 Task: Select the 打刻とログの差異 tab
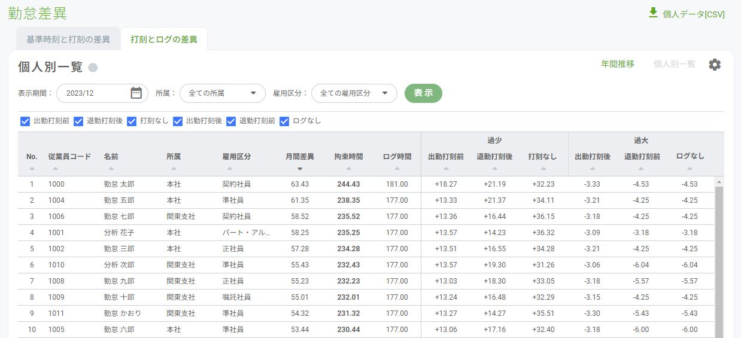pyautogui.click(x=164, y=39)
